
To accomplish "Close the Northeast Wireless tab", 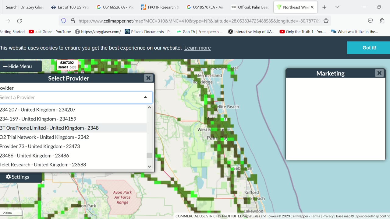I will click(312, 7).
